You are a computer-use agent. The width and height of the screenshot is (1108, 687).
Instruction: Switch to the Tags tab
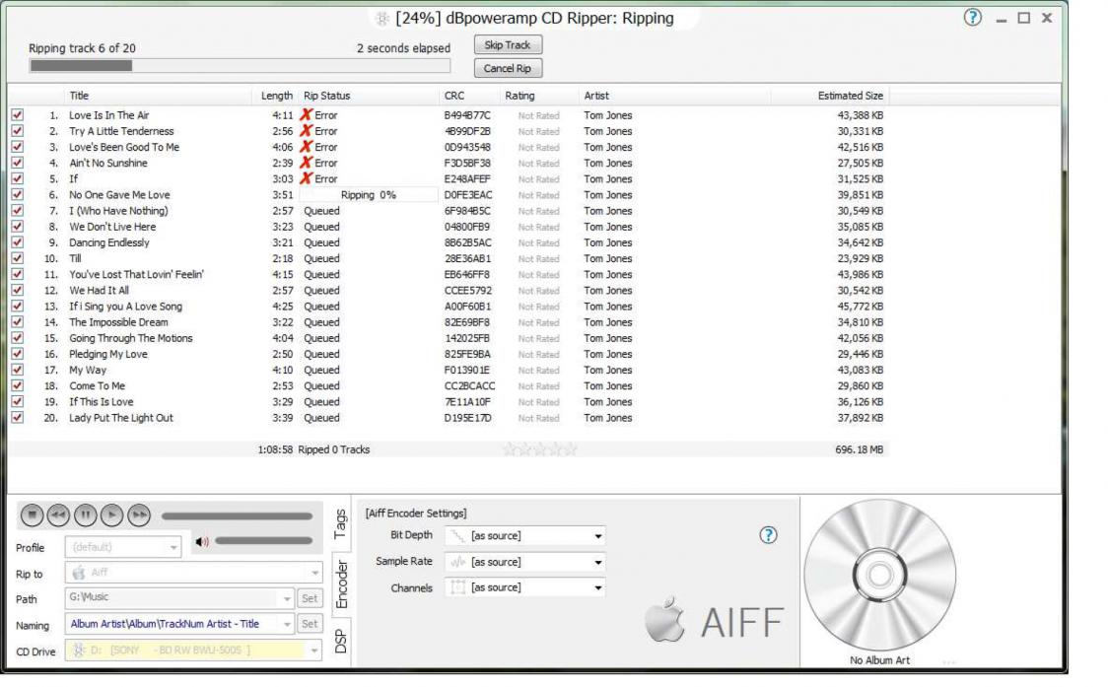pyautogui.click(x=341, y=523)
